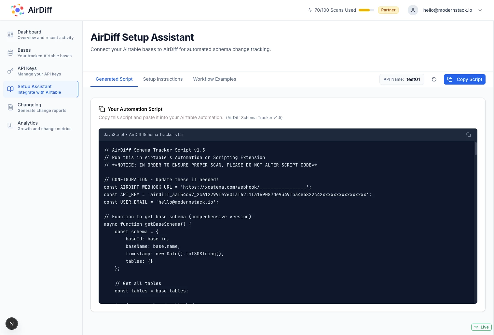494x335 pixels.
Task: Click the USER_EMAIL code line
Action: coord(161,202)
